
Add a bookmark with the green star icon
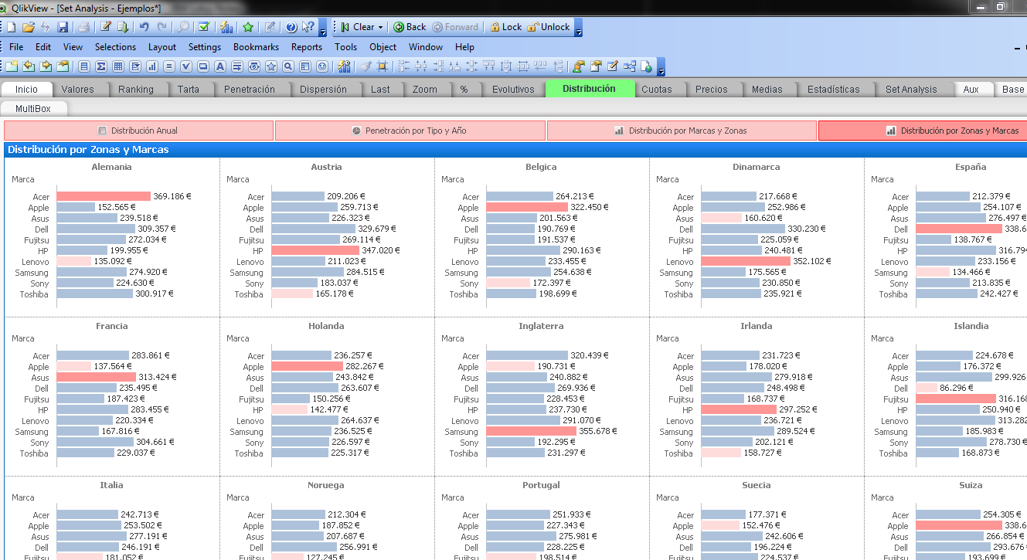point(248,27)
